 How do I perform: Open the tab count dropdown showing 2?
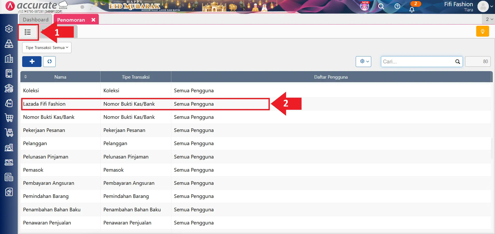[489, 19]
